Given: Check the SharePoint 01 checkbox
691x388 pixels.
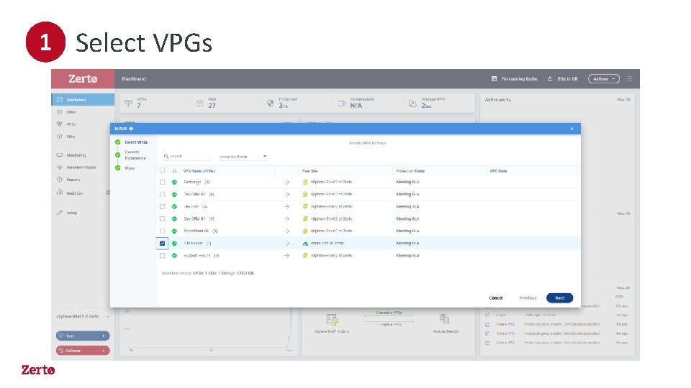Looking at the screenshot, I should point(162,231).
